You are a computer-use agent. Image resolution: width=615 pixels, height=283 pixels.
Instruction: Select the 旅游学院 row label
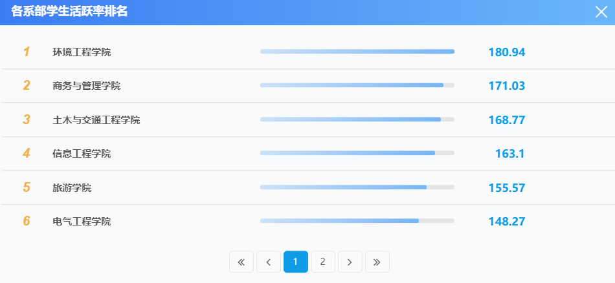[72, 187]
